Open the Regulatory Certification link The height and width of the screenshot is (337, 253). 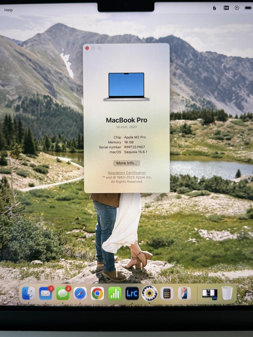[x=127, y=173]
